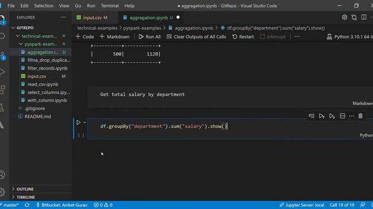Viewport: 373px width, 209px height.
Task: Split cell icon in cell toolbar
Action: pyautogui.click(x=342, y=116)
